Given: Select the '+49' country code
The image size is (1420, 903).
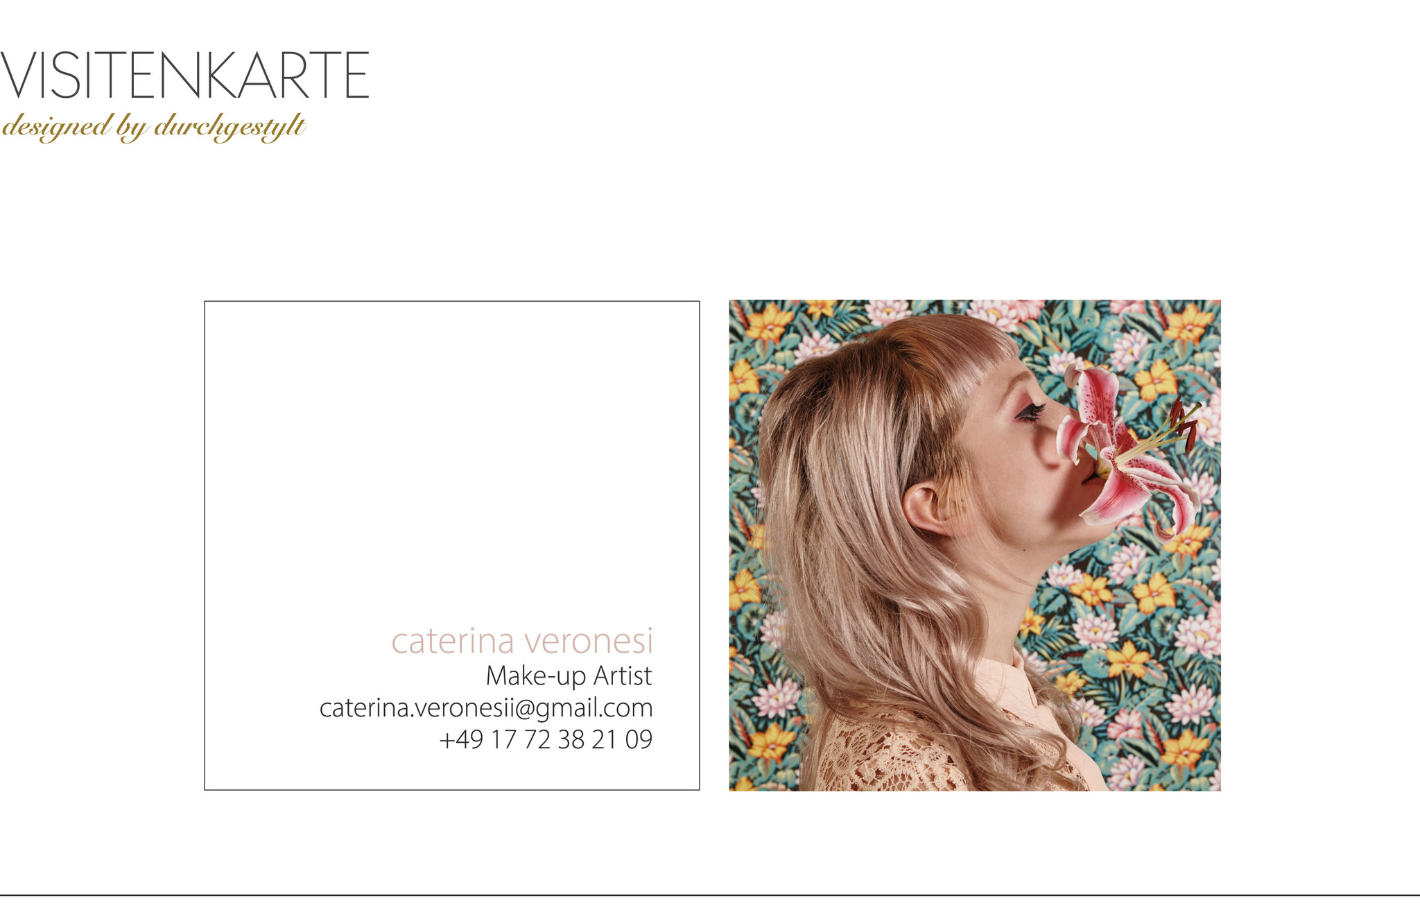Looking at the screenshot, I should [461, 740].
